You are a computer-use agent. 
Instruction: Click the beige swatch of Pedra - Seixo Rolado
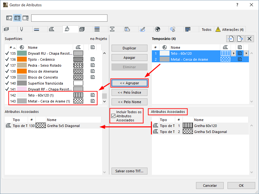22,65
